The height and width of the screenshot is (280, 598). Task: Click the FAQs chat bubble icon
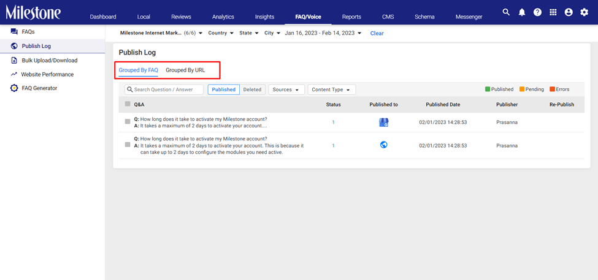14,31
